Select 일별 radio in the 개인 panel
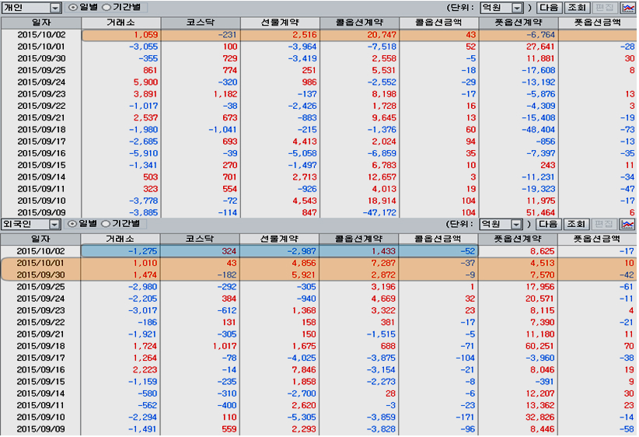The width and height of the screenshot is (639, 437). [74, 7]
